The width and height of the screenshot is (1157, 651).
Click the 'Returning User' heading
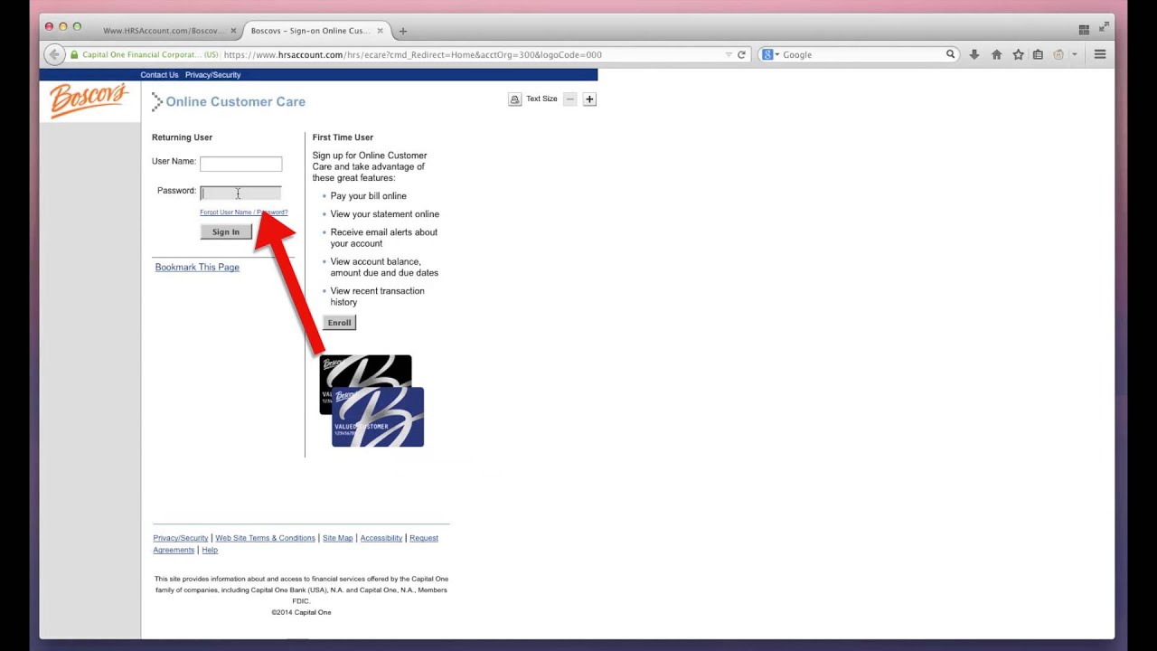tap(182, 137)
